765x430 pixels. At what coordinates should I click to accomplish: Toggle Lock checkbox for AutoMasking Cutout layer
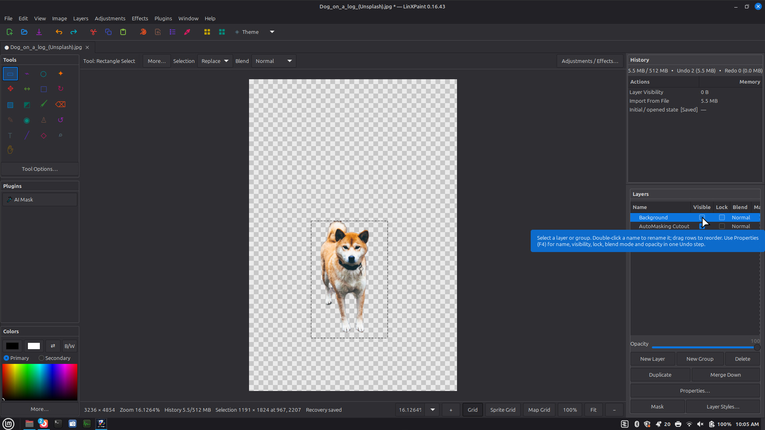(x=722, y=226)
